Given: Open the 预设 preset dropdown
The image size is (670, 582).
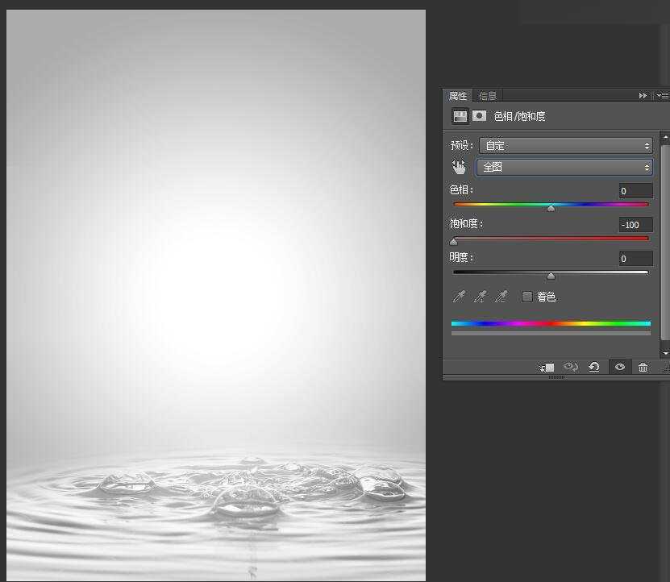Looking at the screenshot, I should 565,146.
